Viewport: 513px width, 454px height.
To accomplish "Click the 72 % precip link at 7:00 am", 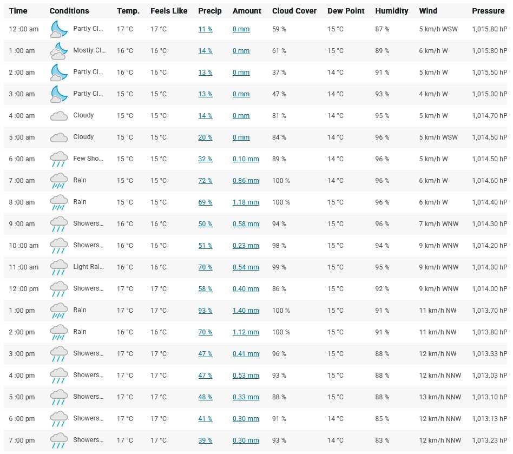I will click(x=205, y=181).
